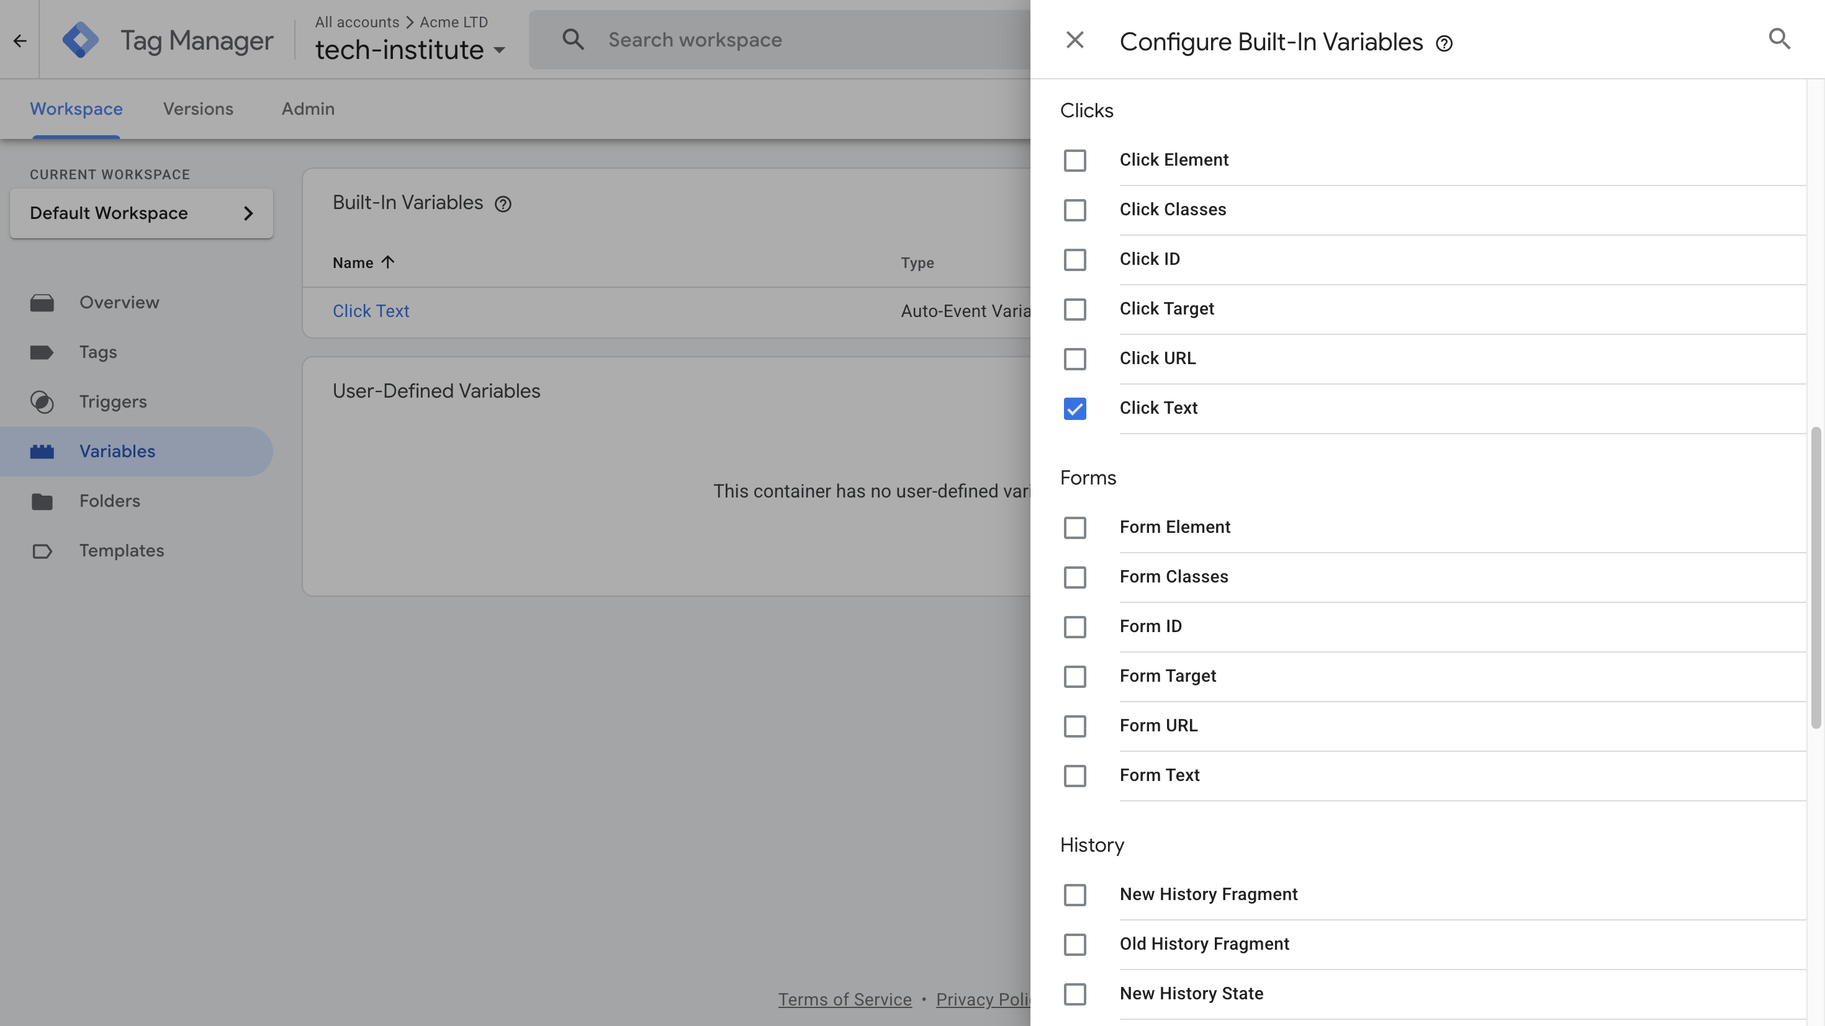The image size is (1825, 1026).
Task: Click the Click URL label
Action: (x=1158, y=359)
